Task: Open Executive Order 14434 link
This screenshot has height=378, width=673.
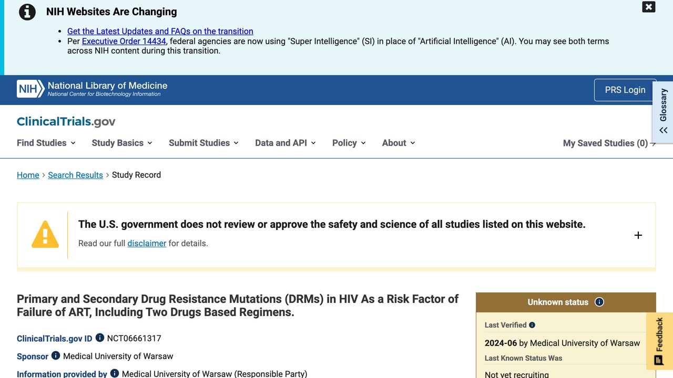Action: pyautogui.click(x=124, y=41)
